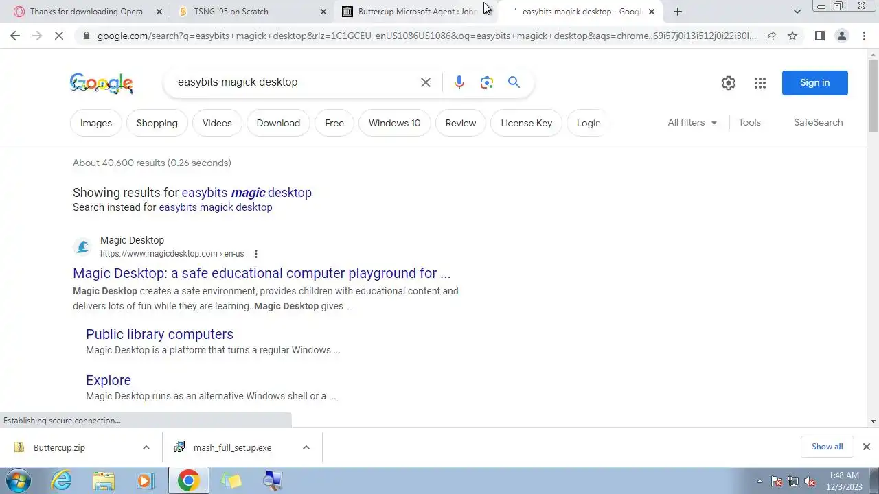Switch to Thanks for downloading Opera tab
This screenshot has height=494, width=879.
(85, 12)
